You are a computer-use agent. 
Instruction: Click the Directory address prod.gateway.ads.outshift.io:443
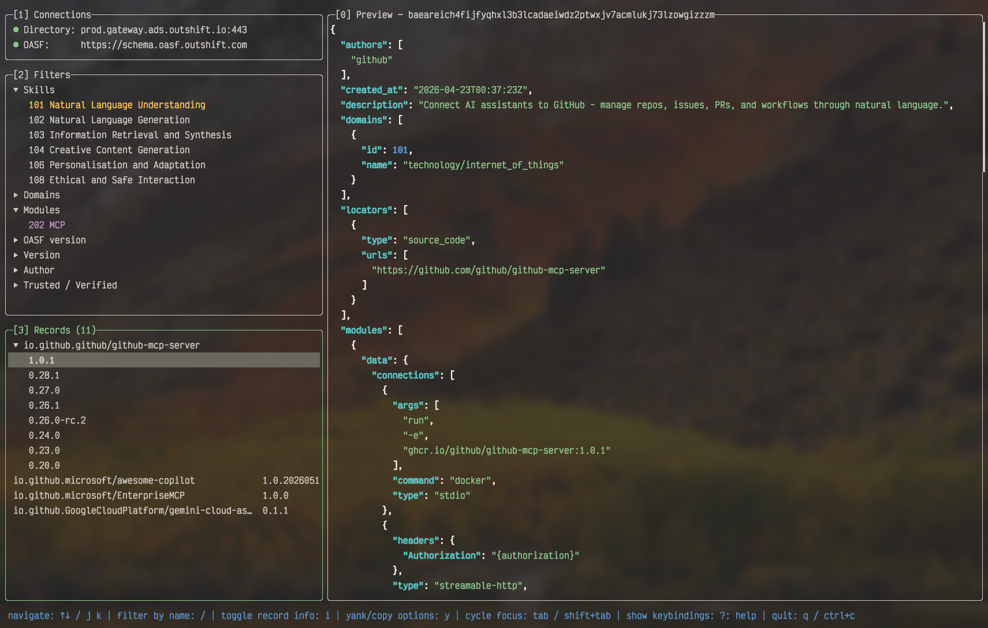(x=164, y=30)
